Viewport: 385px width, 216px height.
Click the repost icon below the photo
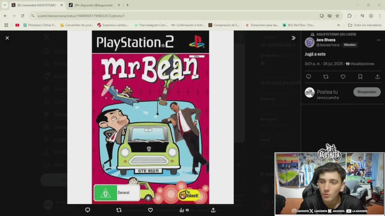(119, 210)
